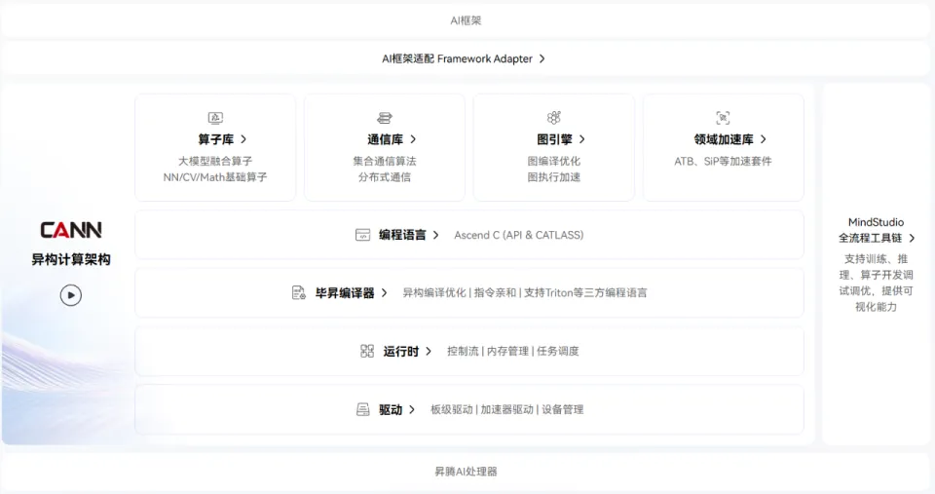Expand the MindStudio 全流程工具链 chevron
Screen dimensions: 935x494
point(912,238)
